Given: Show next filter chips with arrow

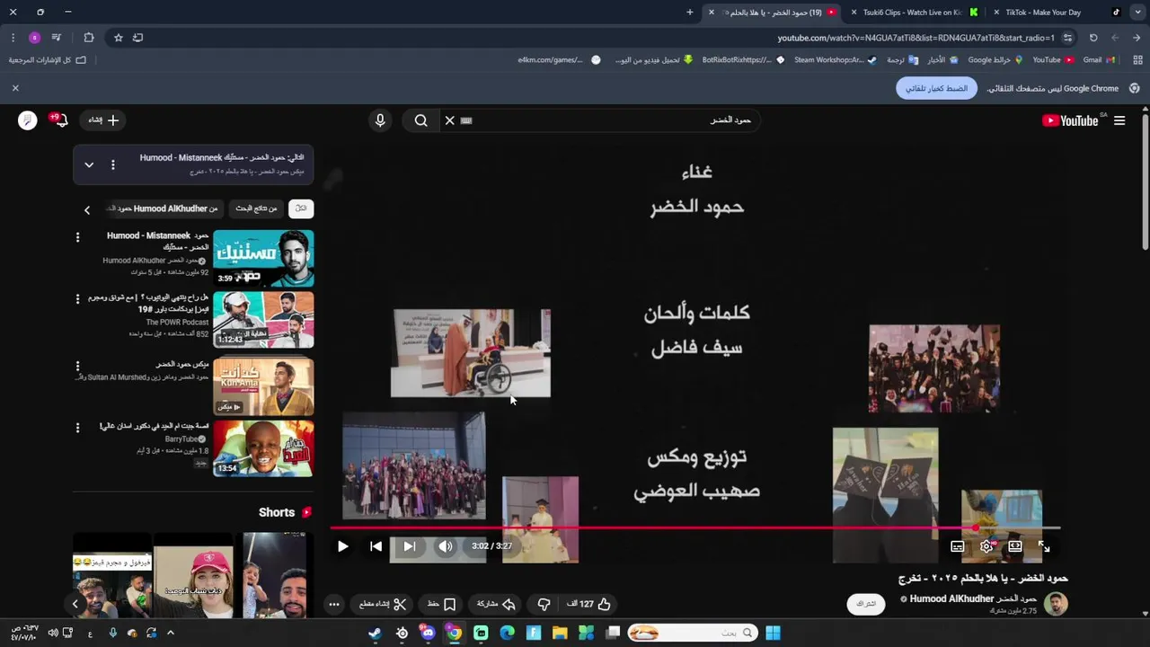Looking at the screenshot, I should click(87, 209).
